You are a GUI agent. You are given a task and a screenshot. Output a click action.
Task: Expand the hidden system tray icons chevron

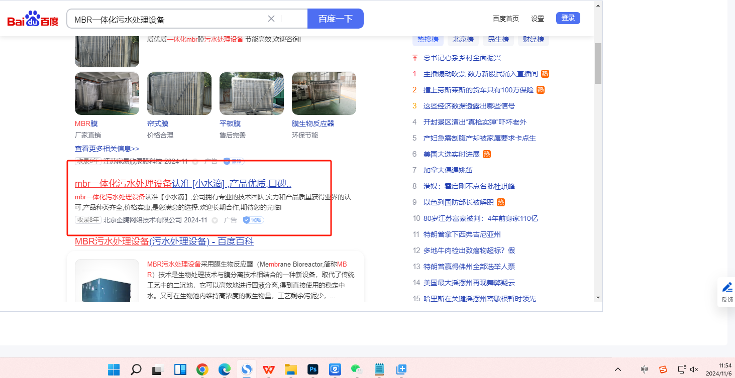click(618, 370)
